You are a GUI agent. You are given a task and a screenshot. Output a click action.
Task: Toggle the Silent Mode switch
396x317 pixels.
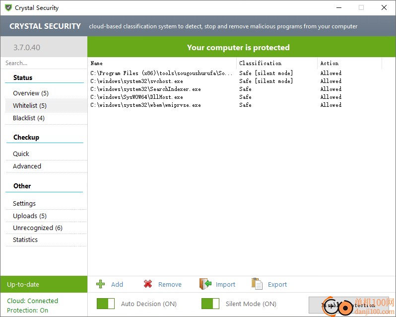210,304
